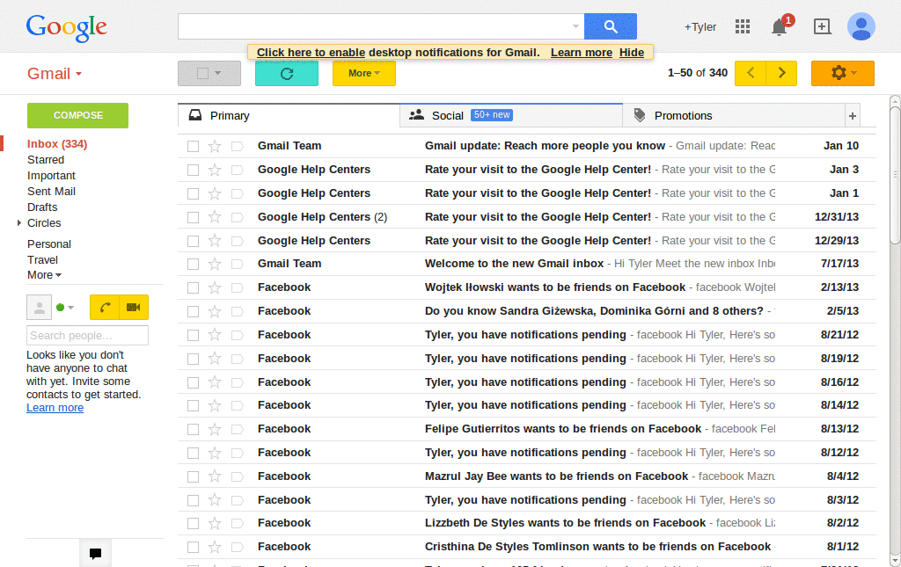Viewport: 901px width, 567px height.
Task: Click the share plus box icon
Action: click(x=823, y=26)
